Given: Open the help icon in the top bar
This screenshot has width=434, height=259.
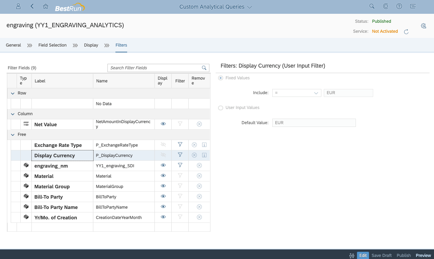Looking at the screenshot, I should coord(399,6).
